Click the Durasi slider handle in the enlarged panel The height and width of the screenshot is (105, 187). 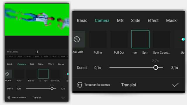point(156,67)
